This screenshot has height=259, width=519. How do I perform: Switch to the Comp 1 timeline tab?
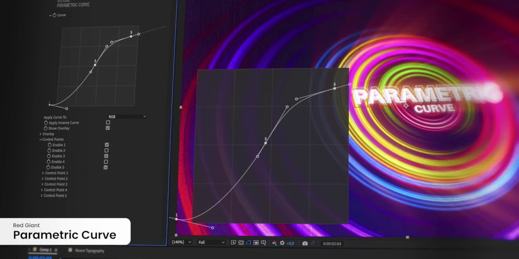coord(44,250)
